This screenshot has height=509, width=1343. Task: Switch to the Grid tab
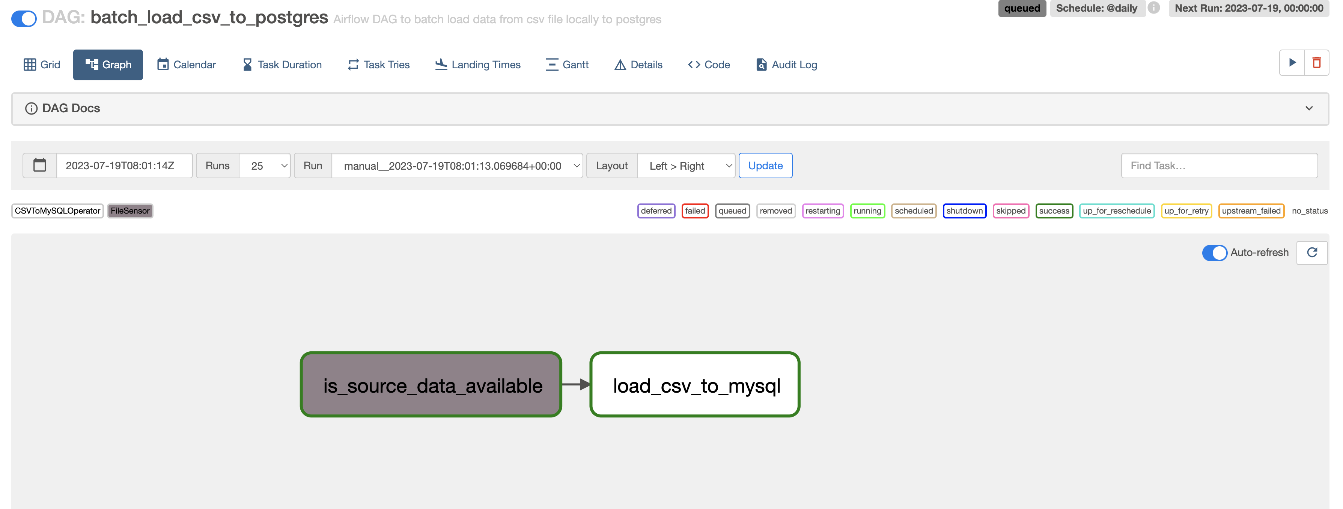coord(42,65)
